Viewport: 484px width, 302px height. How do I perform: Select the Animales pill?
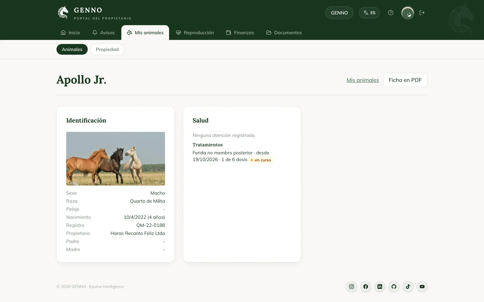click(72, 50)
